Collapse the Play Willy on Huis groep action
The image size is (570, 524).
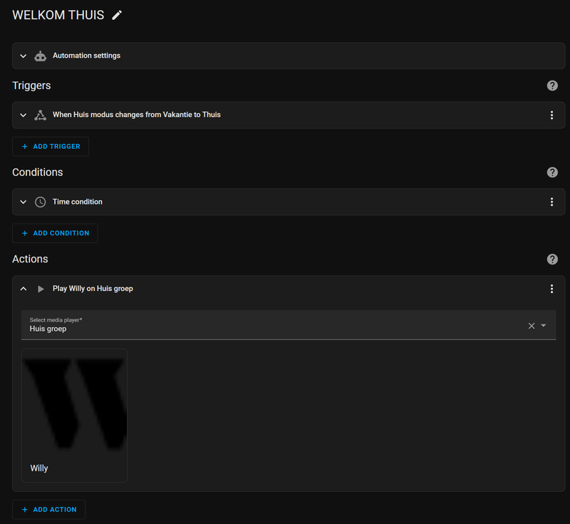pos(24,289)
